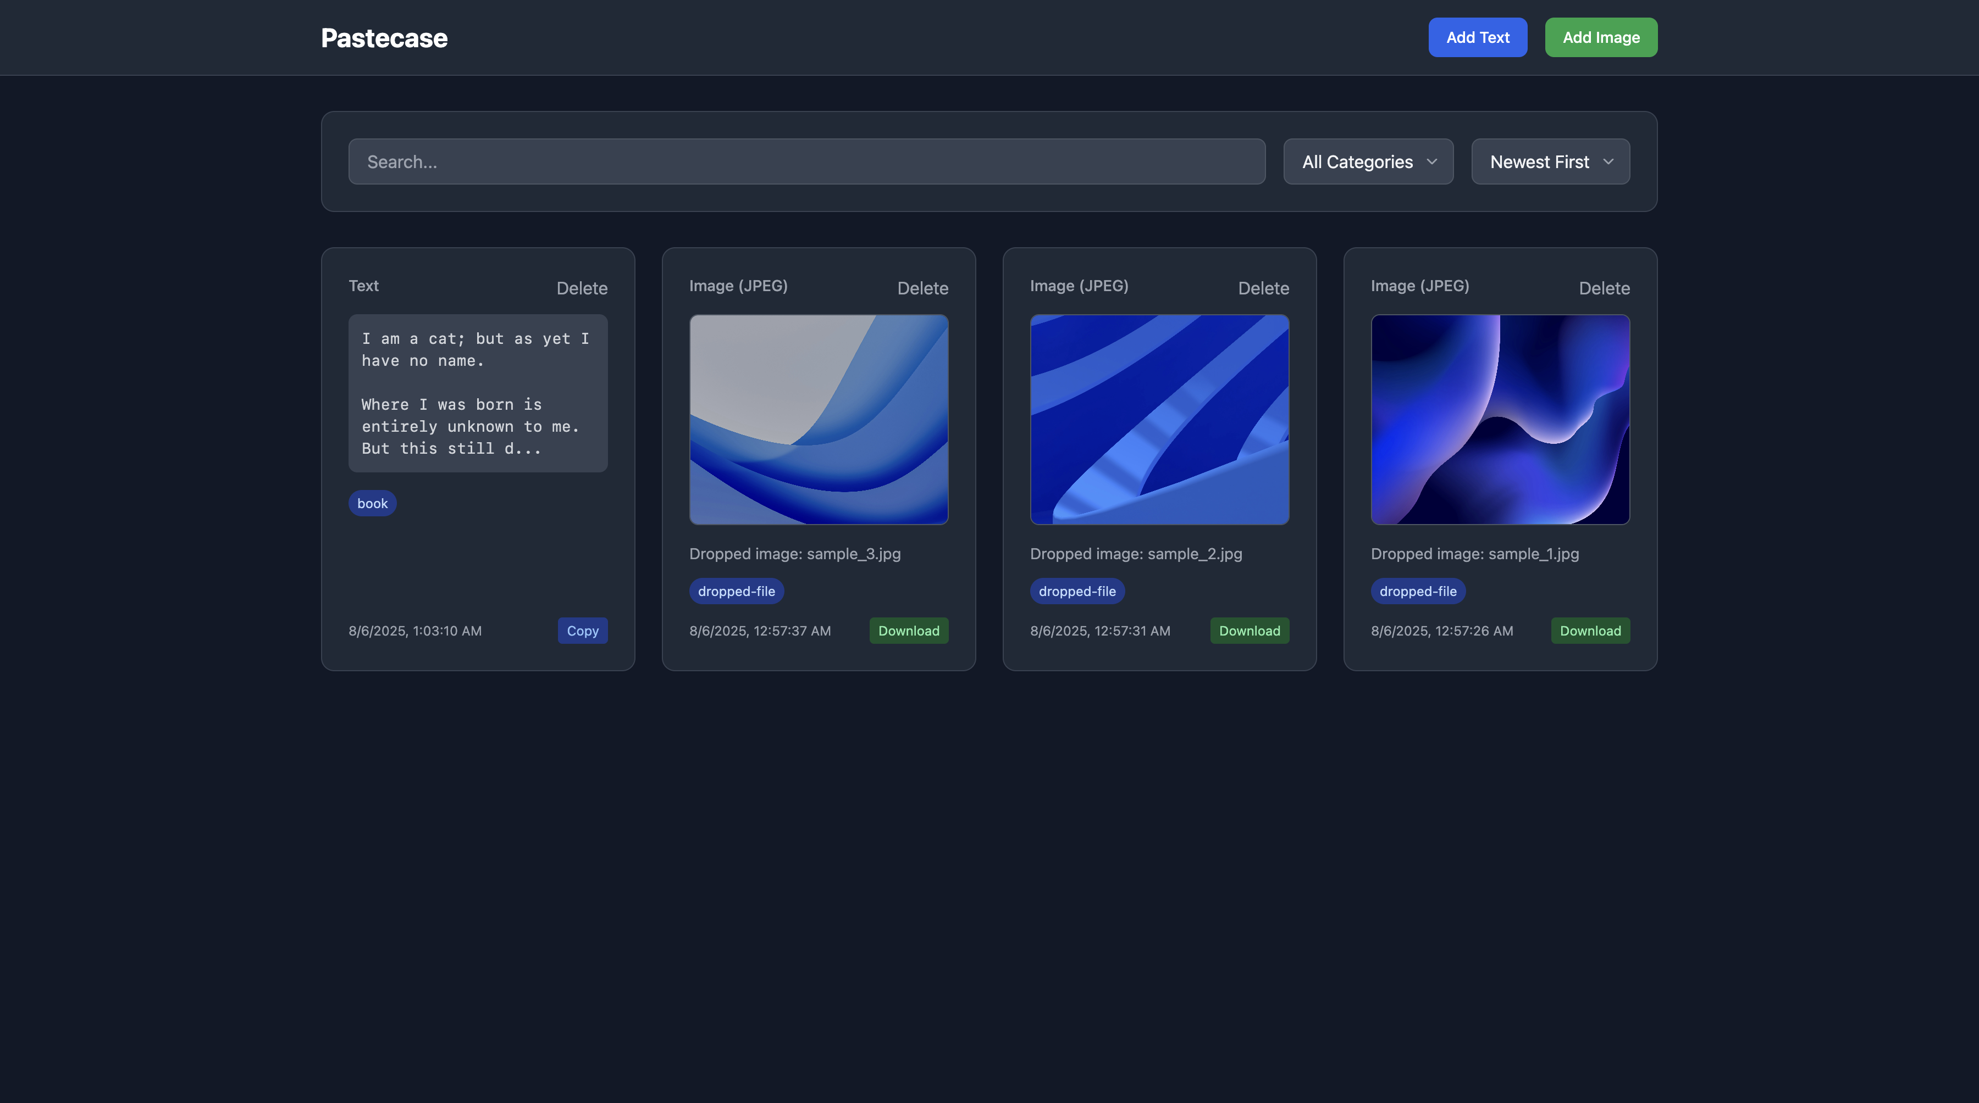Open the sample_2.jpg thumbnail
The image size is (1979, 1103).
tap(1158, 420)
